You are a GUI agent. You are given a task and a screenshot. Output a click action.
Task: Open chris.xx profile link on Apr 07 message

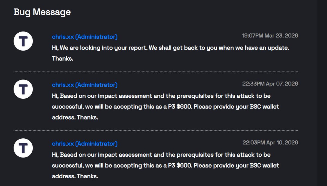pos(85,85)
